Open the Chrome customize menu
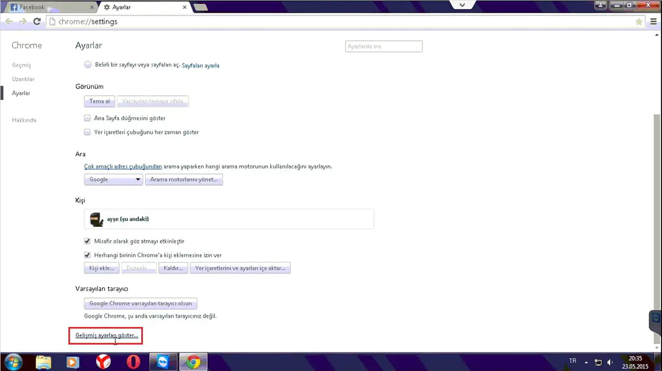The height and width of the screenshot is (371, 662). point(654,21)
